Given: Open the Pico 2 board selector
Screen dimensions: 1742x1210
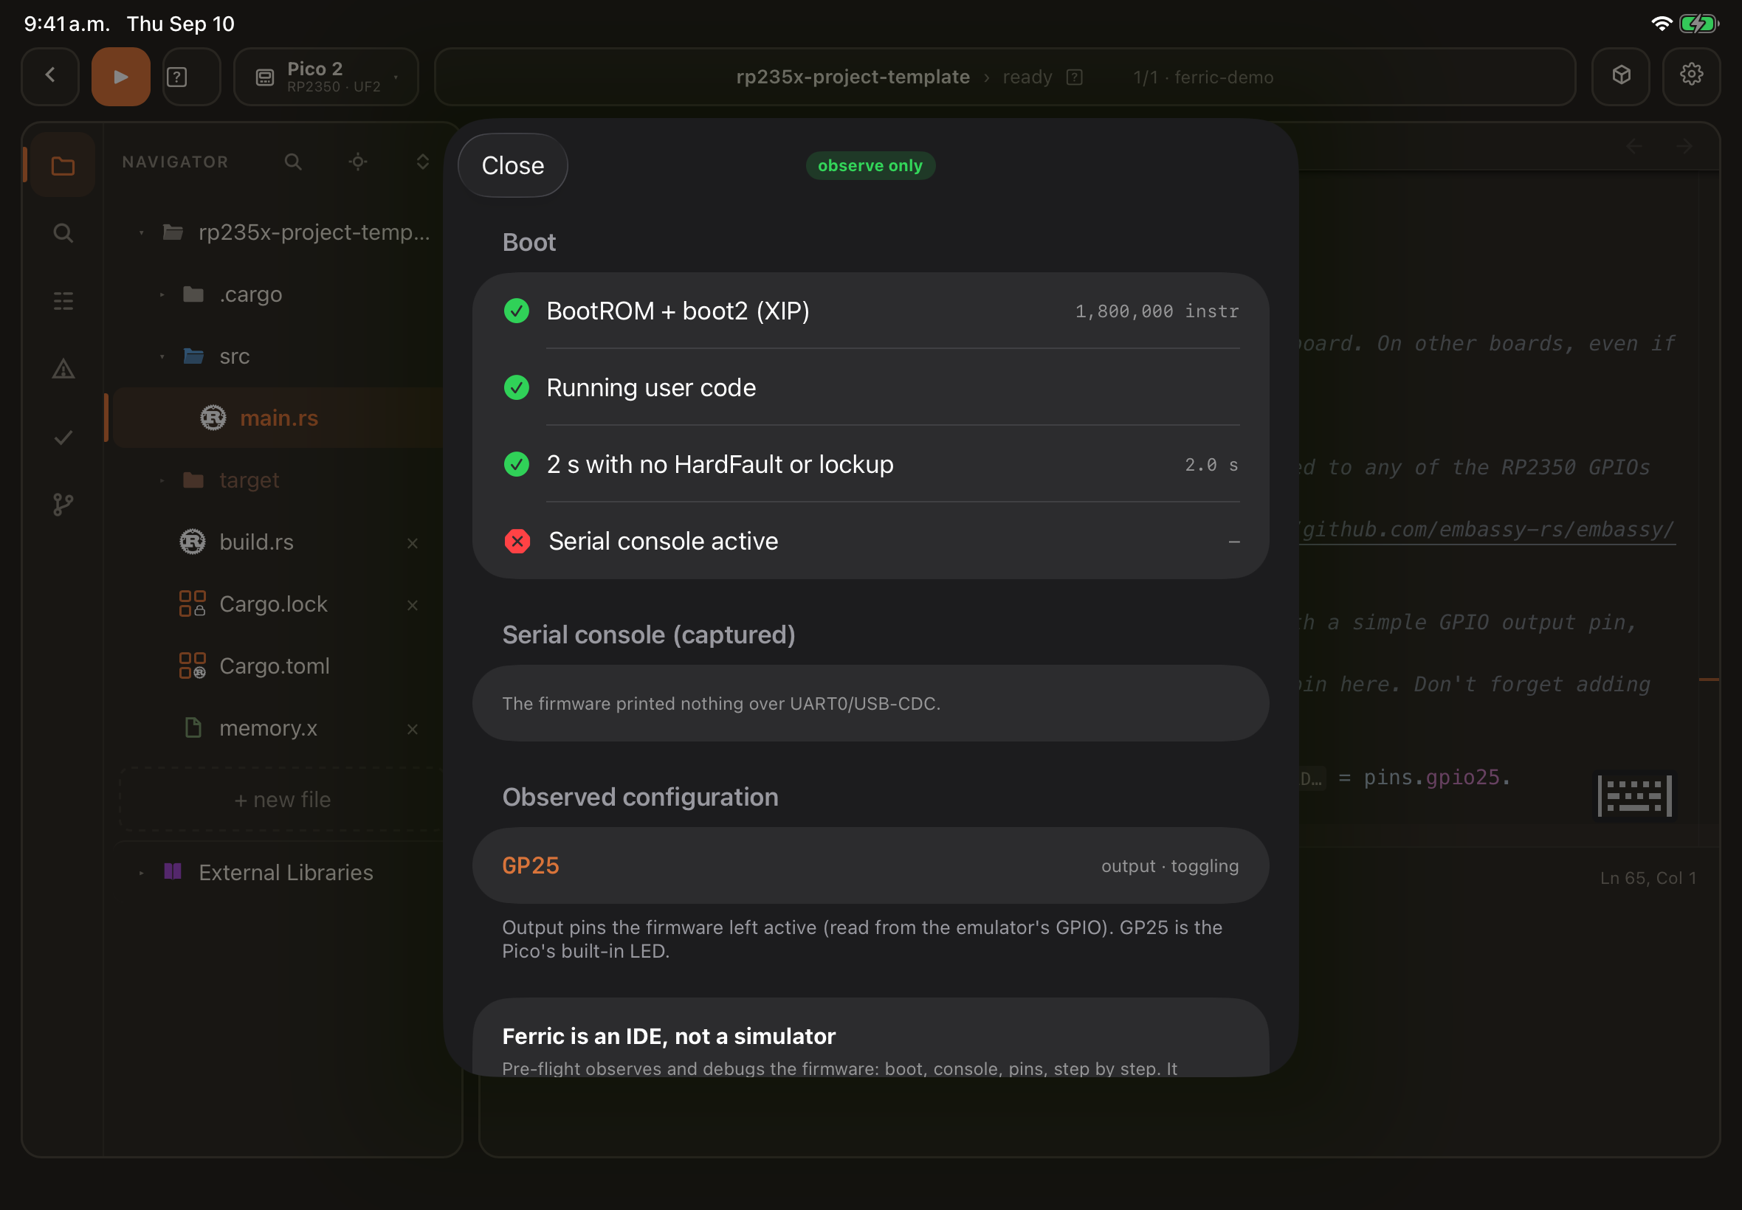Looking at the screenshot, I should 326,77.
